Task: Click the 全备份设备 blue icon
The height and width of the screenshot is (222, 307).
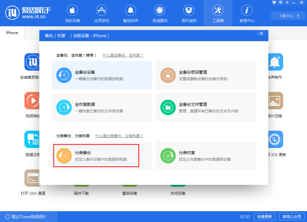Action: tap(64, 75)
